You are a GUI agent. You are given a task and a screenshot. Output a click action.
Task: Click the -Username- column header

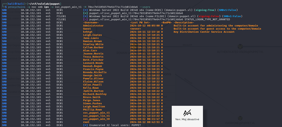tap(91, 22)
